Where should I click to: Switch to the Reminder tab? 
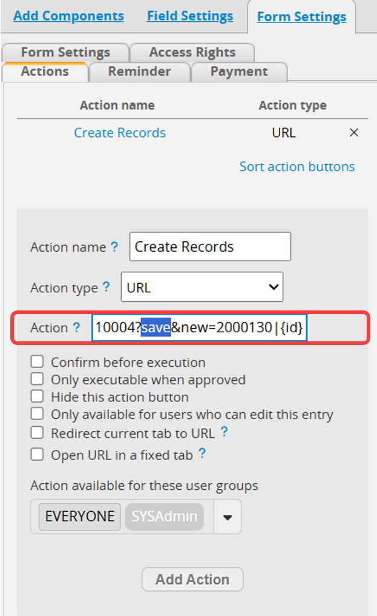pos(140,72)
